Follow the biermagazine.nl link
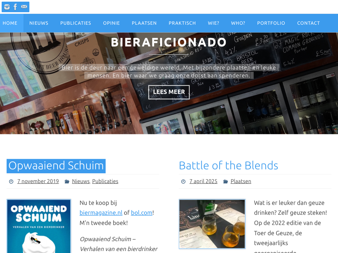The image size is (338, 253). point(101,213)
